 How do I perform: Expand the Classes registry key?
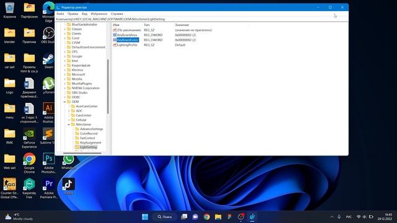coord(65,29)
